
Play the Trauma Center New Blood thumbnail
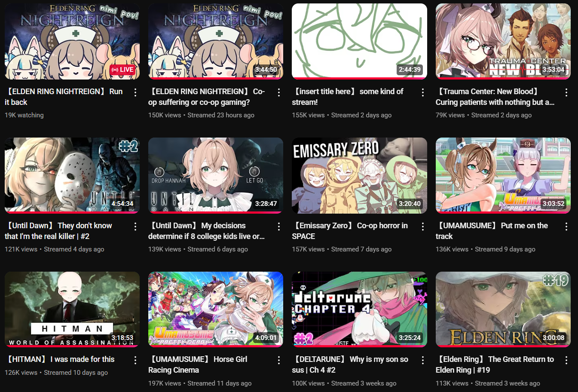pyautogui.click(x=503, y=41)
